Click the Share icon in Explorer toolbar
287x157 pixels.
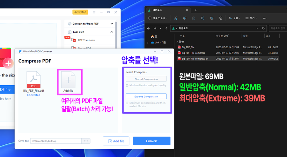click(x=212, y=18)
